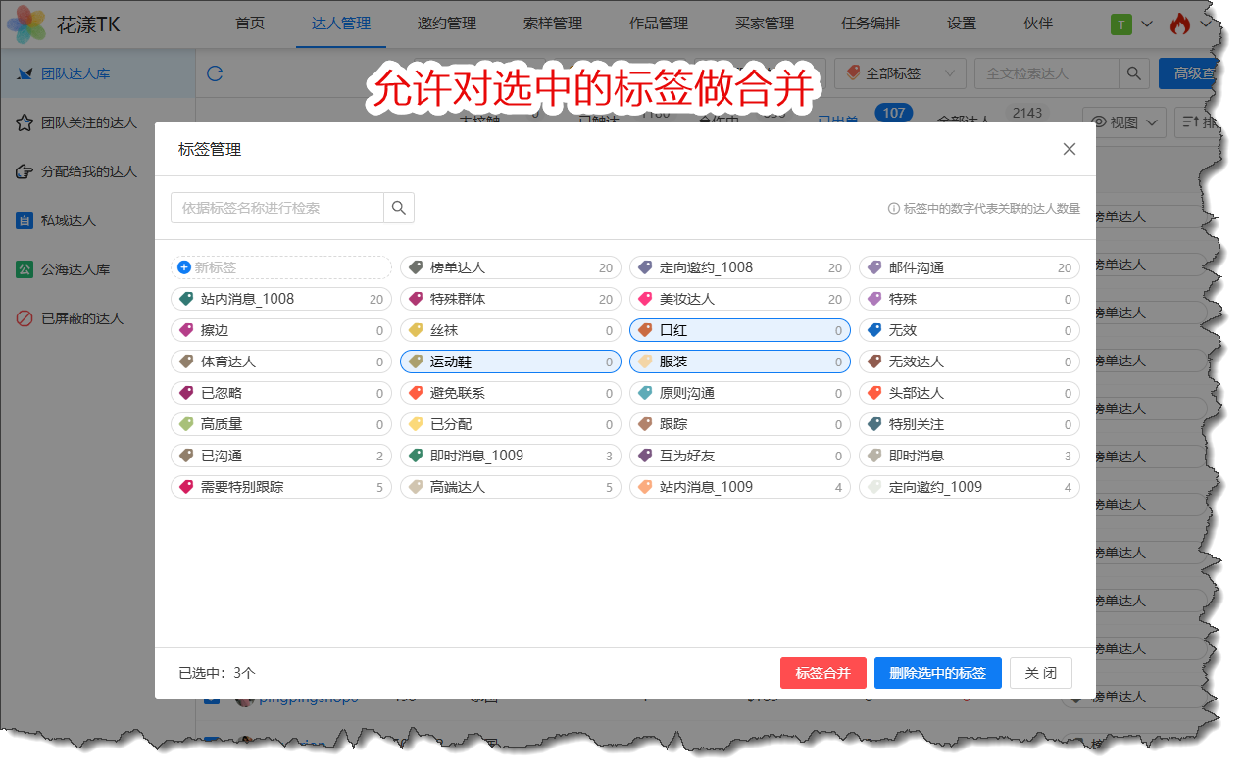Open 团队关注的达人 with star icon
Image resolution: width=1244 pixels, height=772 pixels.
[x=25, y=123]
